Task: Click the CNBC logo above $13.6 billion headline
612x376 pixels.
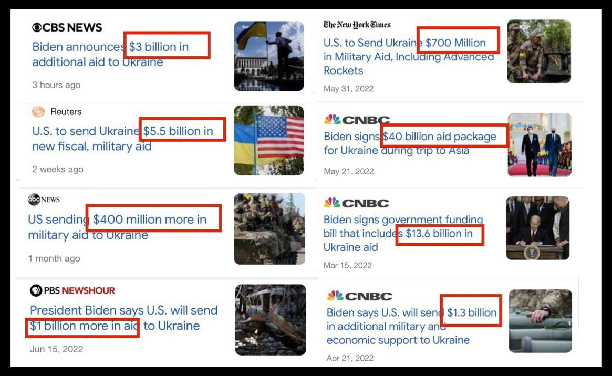Action: point(357,203)
